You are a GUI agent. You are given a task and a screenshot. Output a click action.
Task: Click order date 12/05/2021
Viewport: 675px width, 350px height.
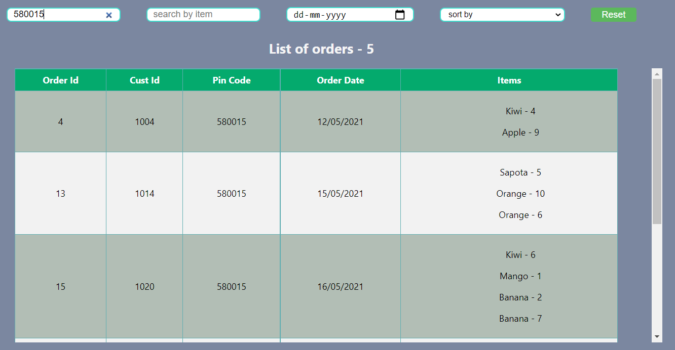[x=341, y=122]
